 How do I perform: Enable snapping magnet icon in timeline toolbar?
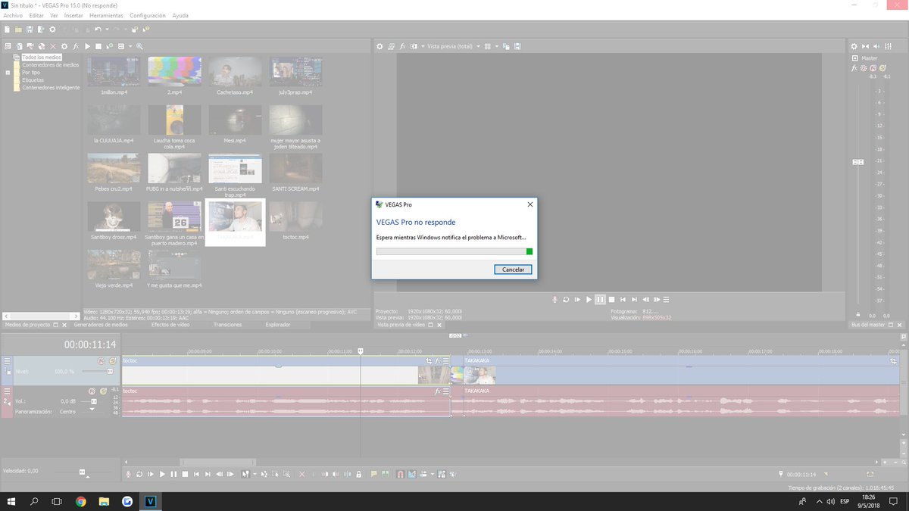401,474
